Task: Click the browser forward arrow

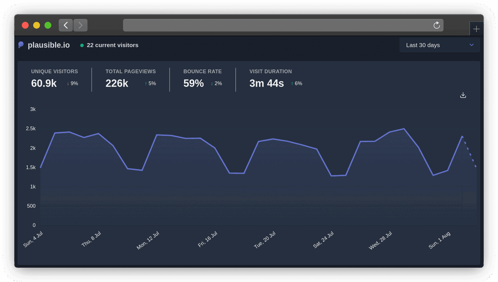Action: [x=80, y=25]
